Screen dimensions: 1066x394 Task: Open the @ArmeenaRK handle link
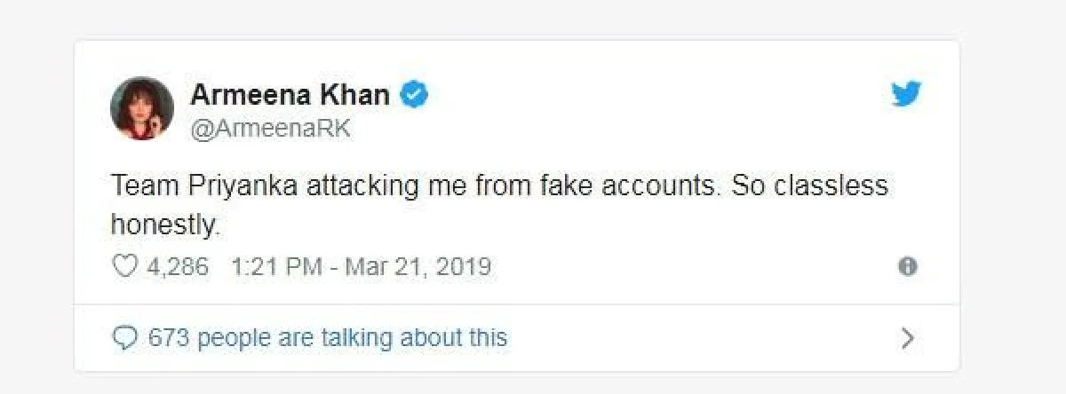pyautogui.click(x=271, y=128)
